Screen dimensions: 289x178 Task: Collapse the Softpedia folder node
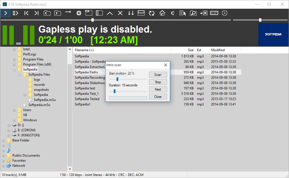14,70
